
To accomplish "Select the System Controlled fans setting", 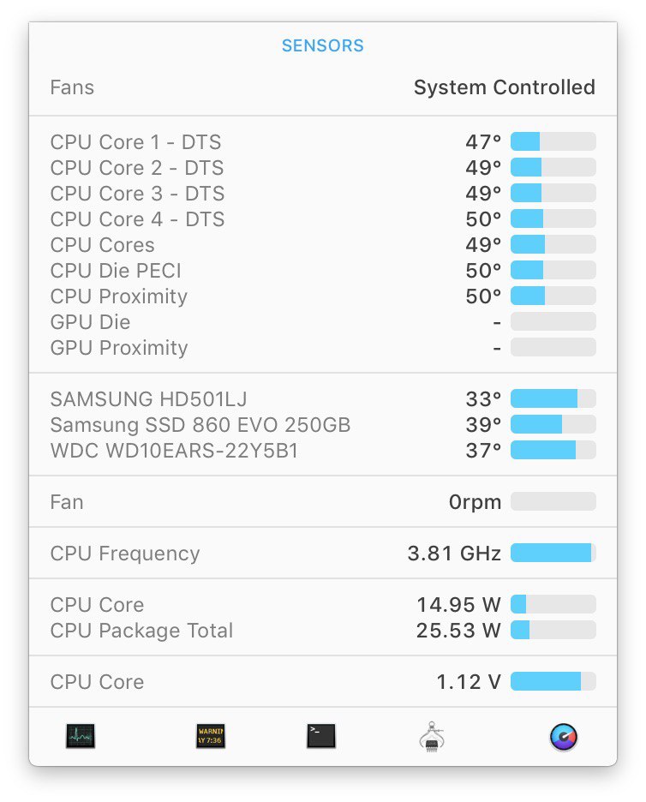I will 505,87.
